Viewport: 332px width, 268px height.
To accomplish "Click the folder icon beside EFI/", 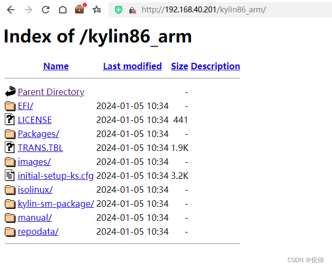I will [10, 106].
